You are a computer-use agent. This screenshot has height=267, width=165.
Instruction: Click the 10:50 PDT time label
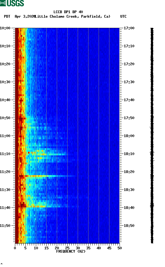click(5, 118)
